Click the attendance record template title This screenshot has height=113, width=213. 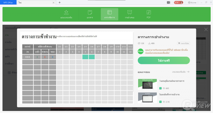169,94
